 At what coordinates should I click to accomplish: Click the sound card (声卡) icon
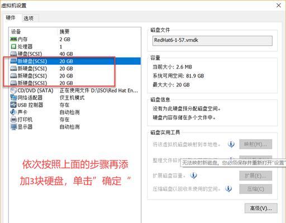point(13,112)
